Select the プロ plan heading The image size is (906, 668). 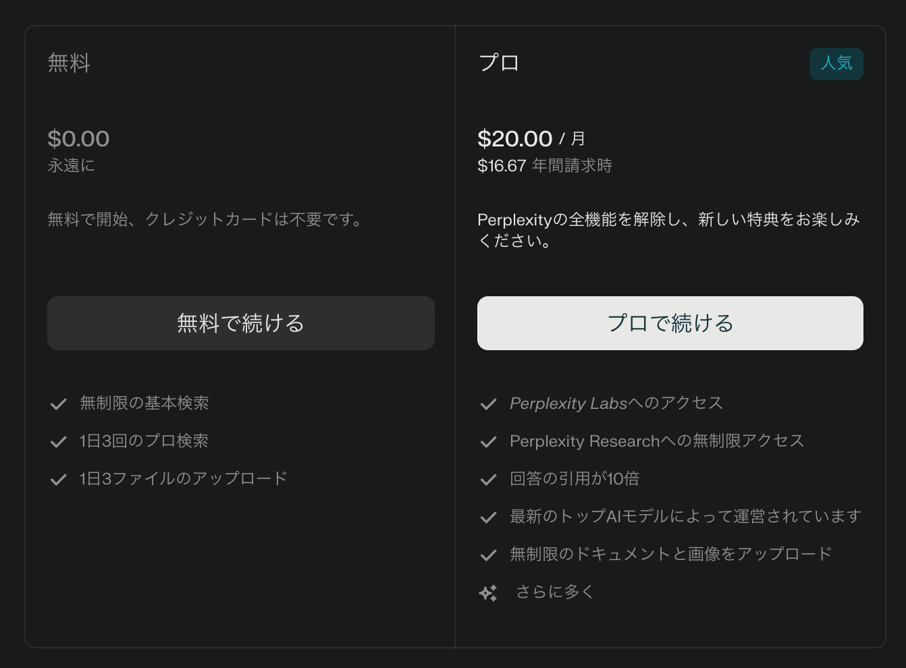pyautogui.click(x=499, y=63)
